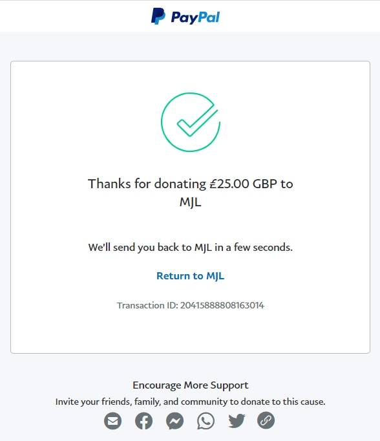Share this cause on Facebook
380x441 pixels.
[x=143, y=421]
